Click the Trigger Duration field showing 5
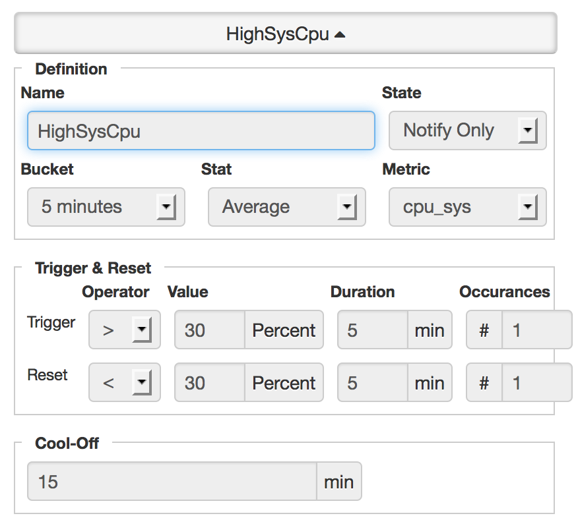This screenshot has width=578, height=522. coord(371,330)
